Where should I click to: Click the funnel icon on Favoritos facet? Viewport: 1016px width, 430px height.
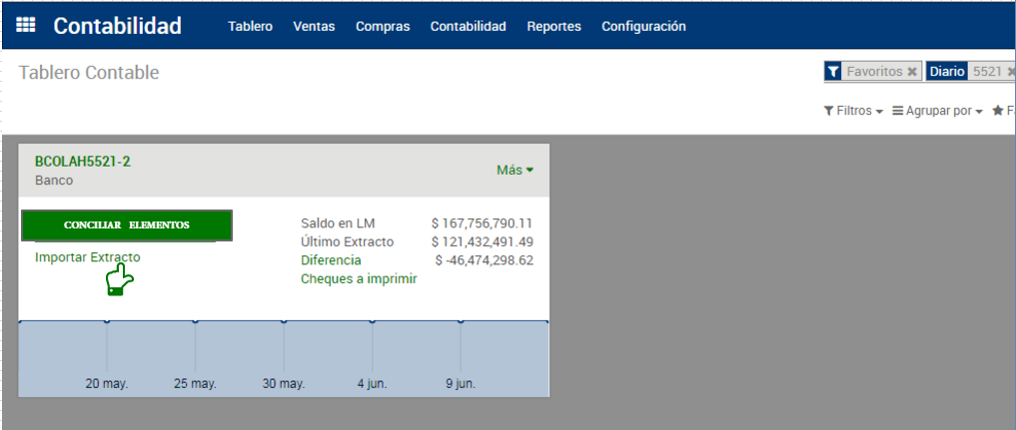click(833, 72)
